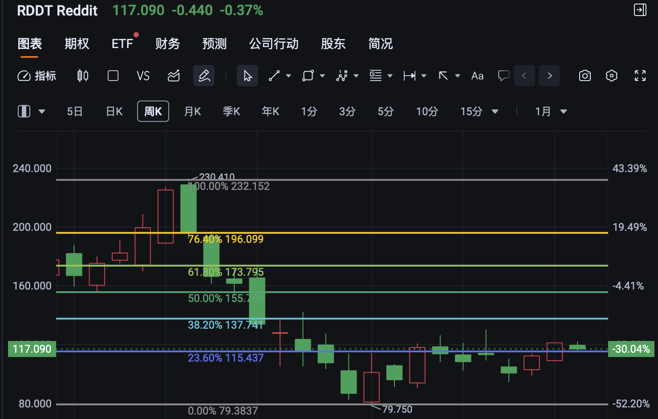This screenshot has height=419, width=658.
Task: Select the cursor pointer tool
Action: [248, 76]
